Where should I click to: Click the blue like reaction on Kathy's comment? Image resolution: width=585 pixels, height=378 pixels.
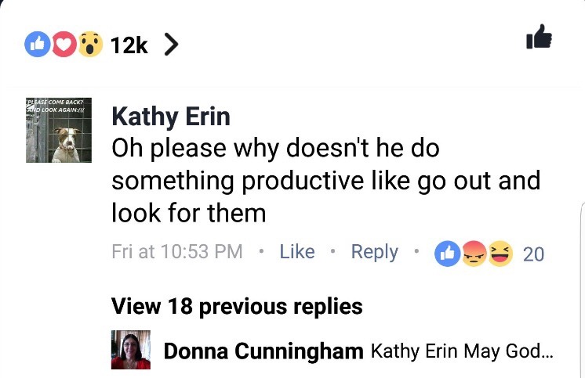(447, 253)
